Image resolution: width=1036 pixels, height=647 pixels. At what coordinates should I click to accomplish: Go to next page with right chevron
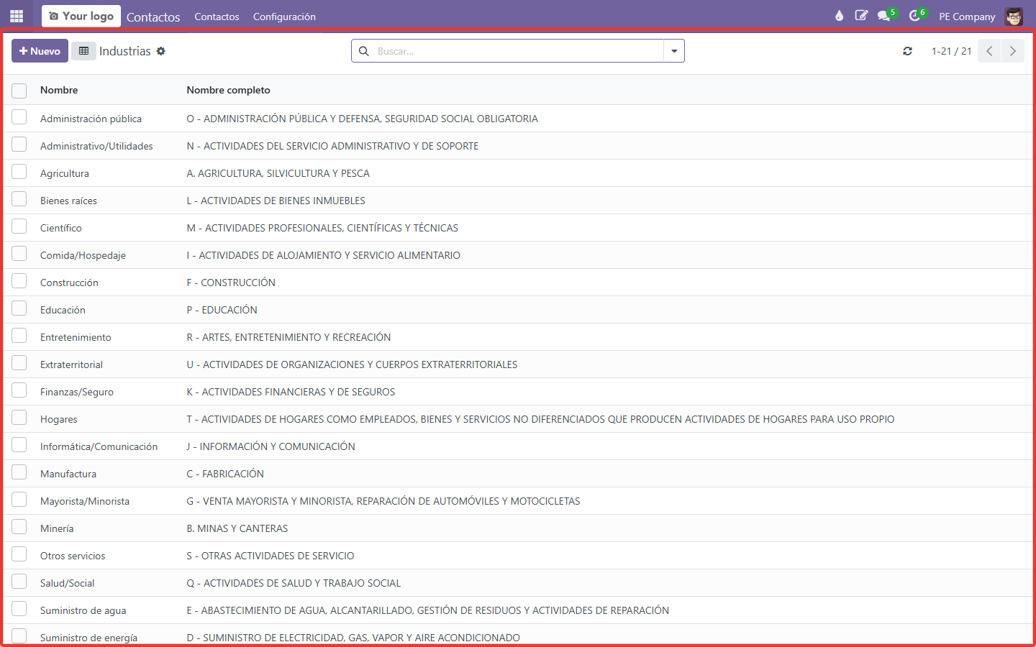(x=1012, y=51)
